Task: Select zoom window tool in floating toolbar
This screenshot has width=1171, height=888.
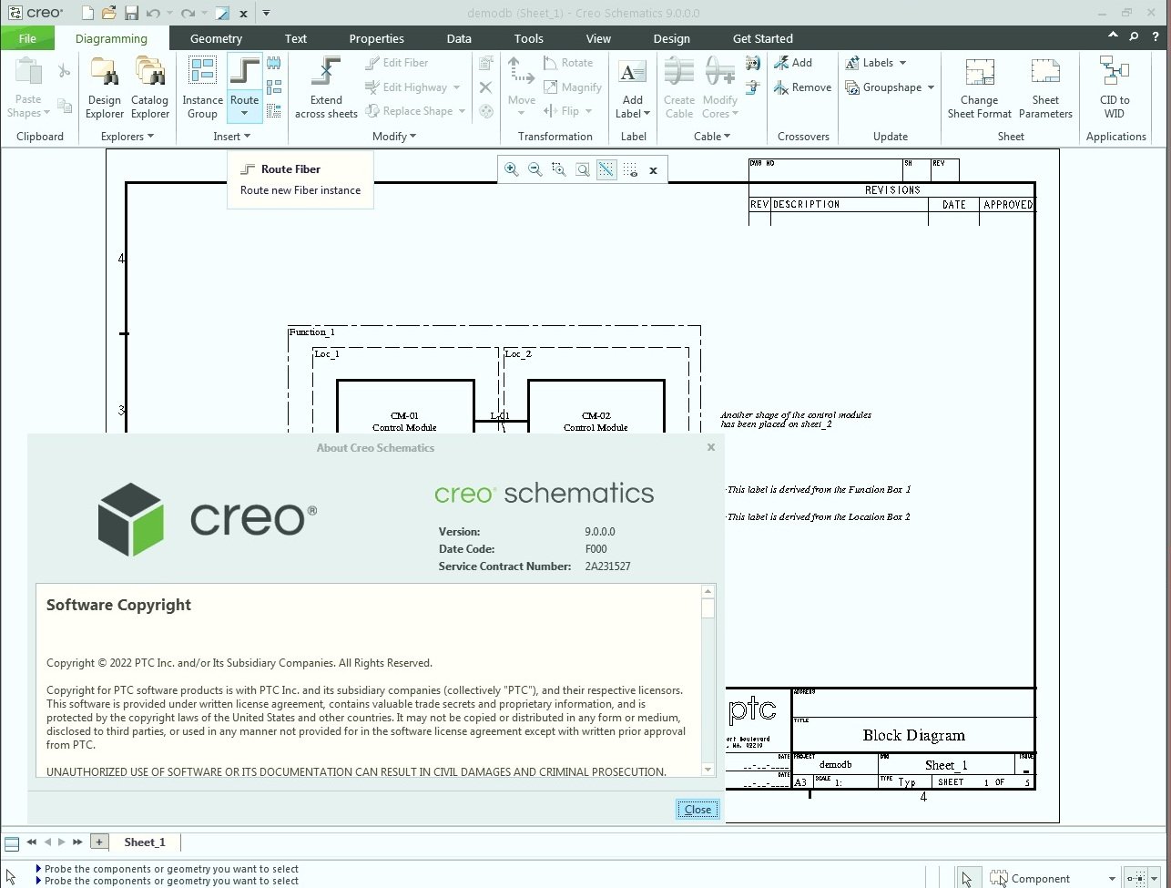Action: pos(559,169)
